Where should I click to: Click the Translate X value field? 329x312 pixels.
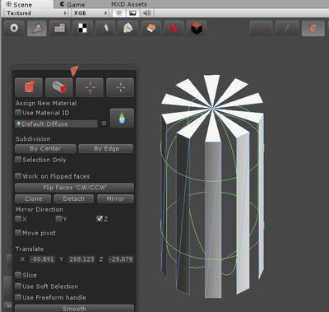point(42,259)
